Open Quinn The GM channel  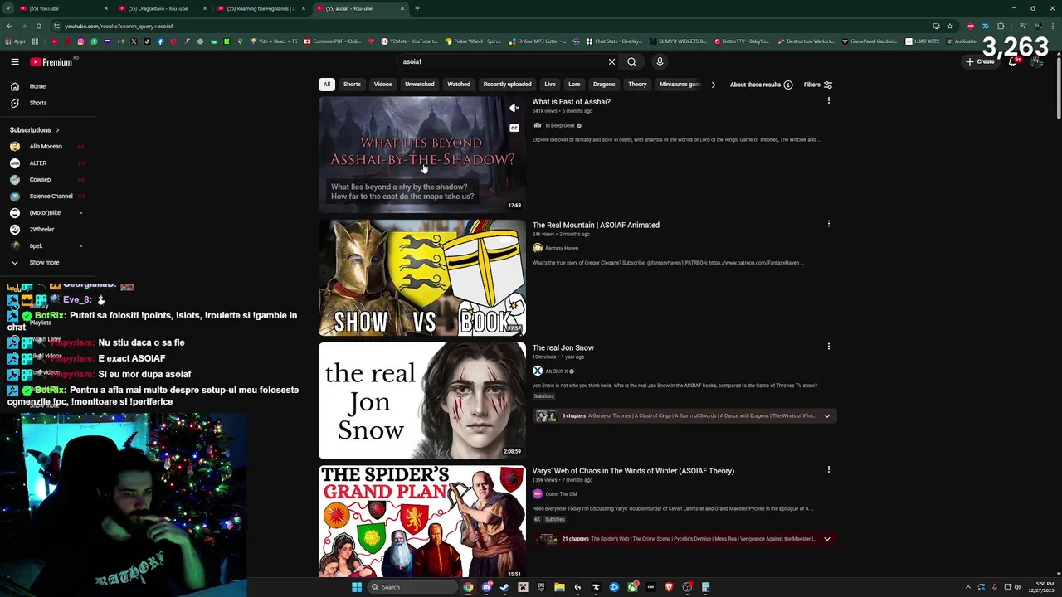(x=561, y=494)
